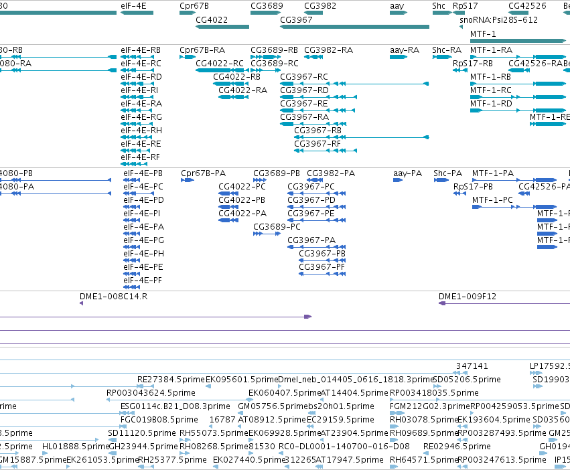The width and height of the screenshot is (570, 470).
Task: Select the aay-PA protein label
Action: (407, 173)
